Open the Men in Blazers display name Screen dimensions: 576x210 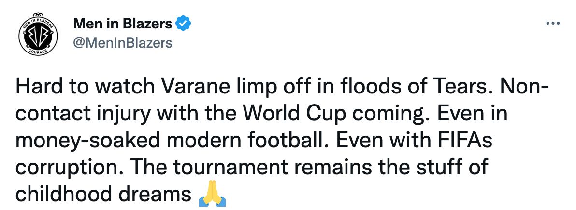[123, 23]
